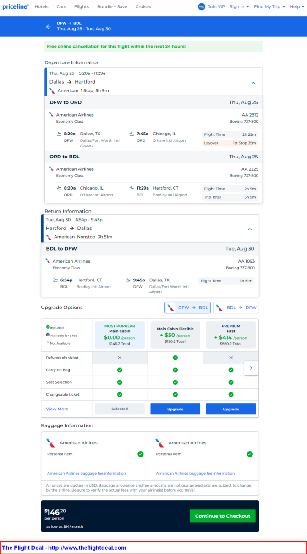The image size is (307, 554).
Task: Open the Find My Trip dropdown
Action: click(x=269, y=7)
